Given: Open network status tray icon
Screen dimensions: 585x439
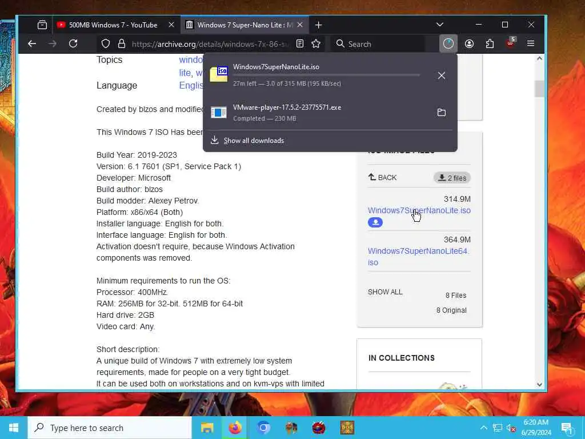Looking at the screenshot, I should point(498,428).
